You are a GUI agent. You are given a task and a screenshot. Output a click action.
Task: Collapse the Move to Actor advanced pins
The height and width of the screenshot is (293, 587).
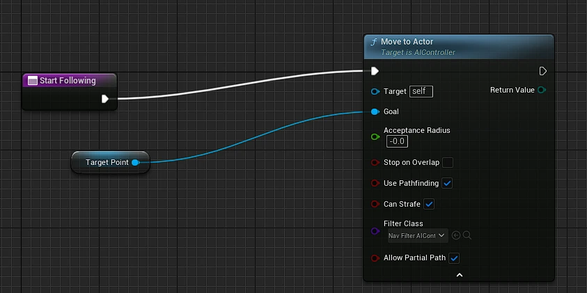click(459, 276)
